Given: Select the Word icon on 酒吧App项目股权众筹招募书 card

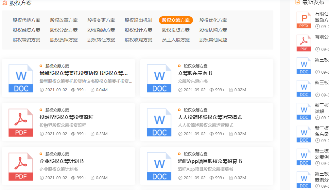Looking at the screenshot, I should pyautogui.click(x=159, y=166).
